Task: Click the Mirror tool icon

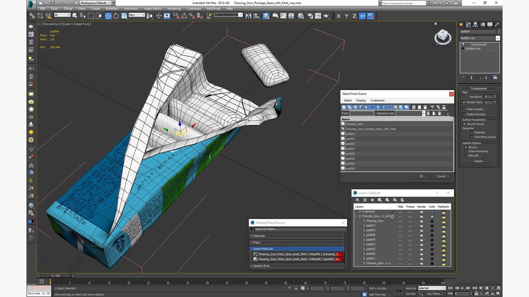Action: [249, 16]
